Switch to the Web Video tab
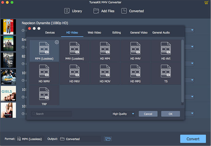Image resolution: width=211 pixels, height=146 pixels. (94, 33)
